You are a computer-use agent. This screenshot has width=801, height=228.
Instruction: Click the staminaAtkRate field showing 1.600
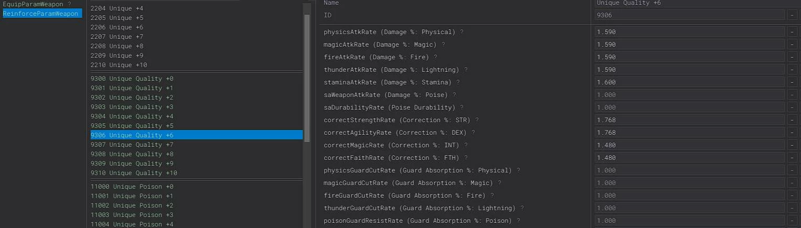point(690,82)
